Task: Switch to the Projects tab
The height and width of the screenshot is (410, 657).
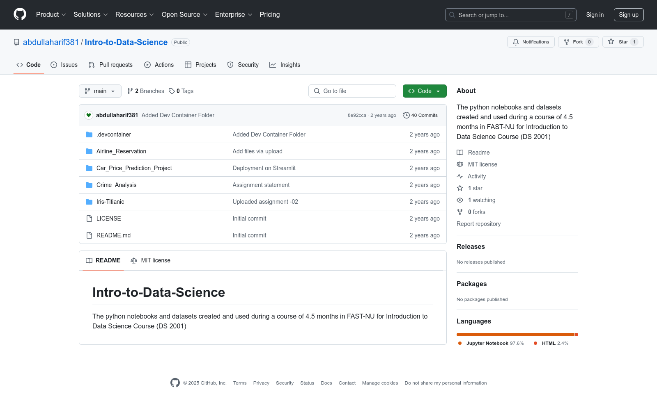Action: point(200,65)
